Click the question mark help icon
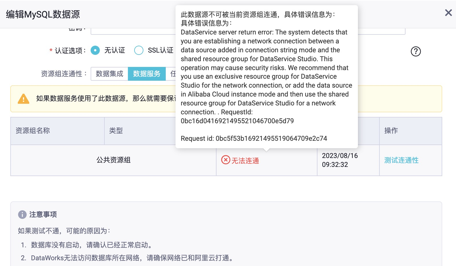 (x=416, y=51)
